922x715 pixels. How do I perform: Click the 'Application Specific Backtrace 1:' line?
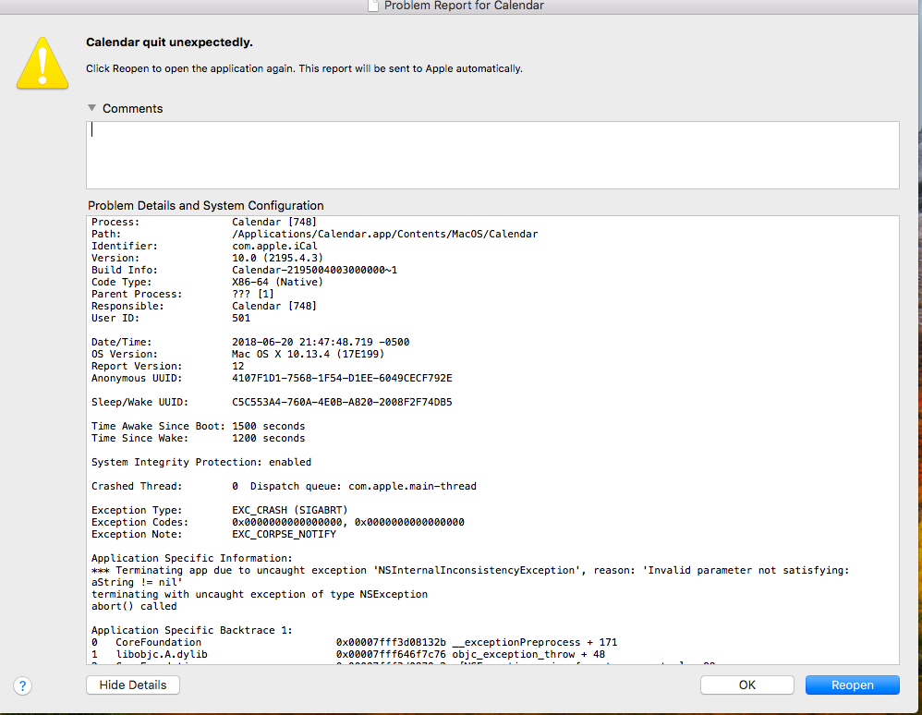(191, 630)
